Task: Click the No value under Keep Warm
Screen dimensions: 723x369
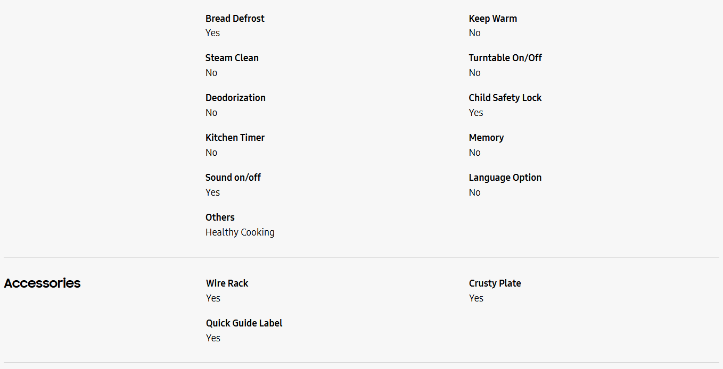Action: click(x=474, y=33)
